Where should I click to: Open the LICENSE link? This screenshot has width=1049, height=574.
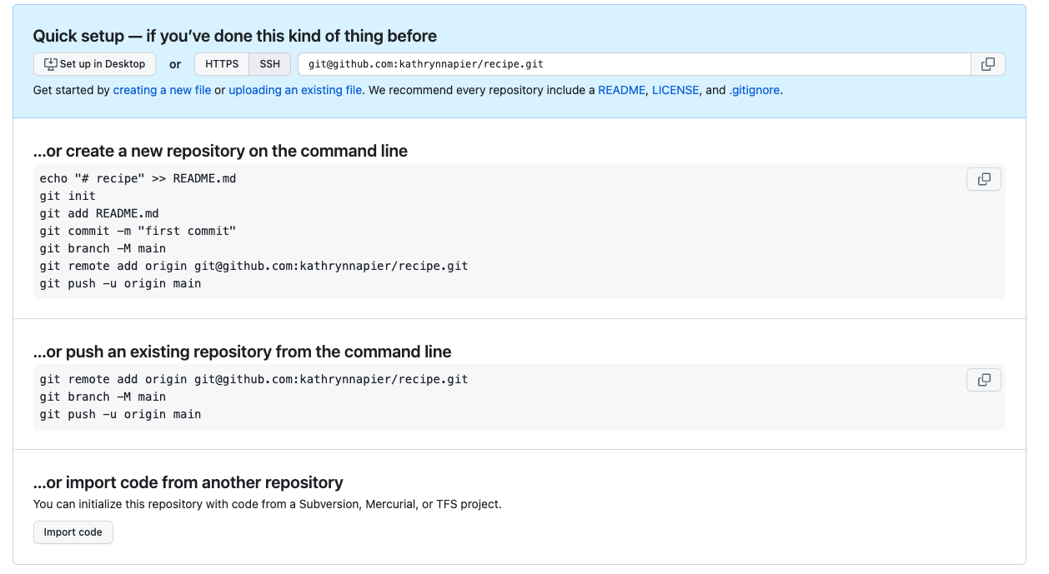675,90
